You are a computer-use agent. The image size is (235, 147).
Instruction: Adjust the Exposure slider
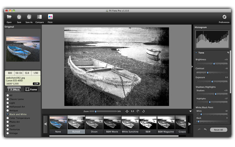(x=212, y=82)
